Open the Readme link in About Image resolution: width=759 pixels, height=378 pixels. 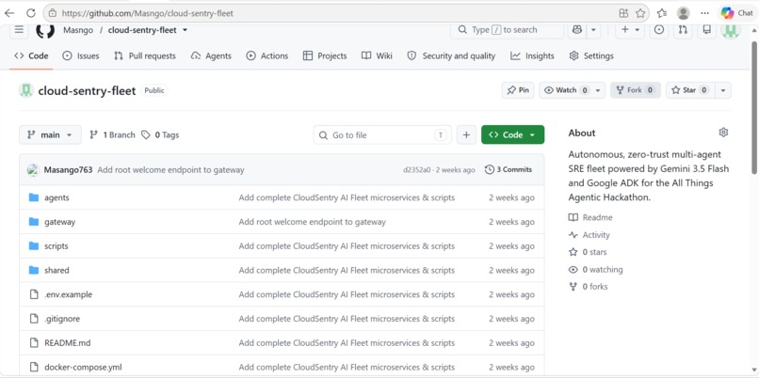[x=590, y=217]
